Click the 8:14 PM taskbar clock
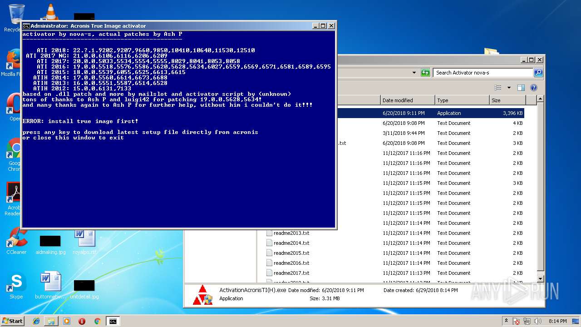 click(x=557, y=321)
